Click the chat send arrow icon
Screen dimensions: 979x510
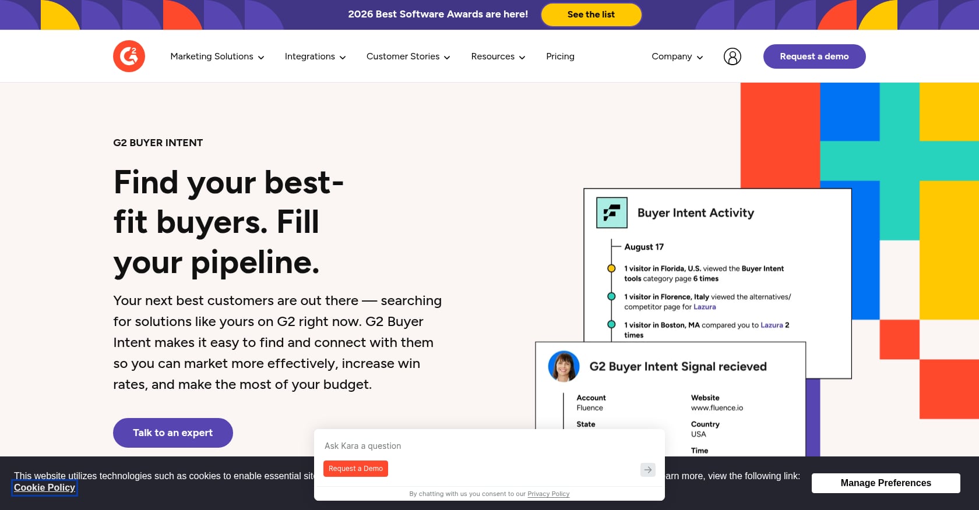(x=648, y=469)
